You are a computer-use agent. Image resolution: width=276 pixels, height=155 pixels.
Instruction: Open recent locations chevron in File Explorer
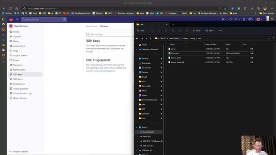coord(147,38)
